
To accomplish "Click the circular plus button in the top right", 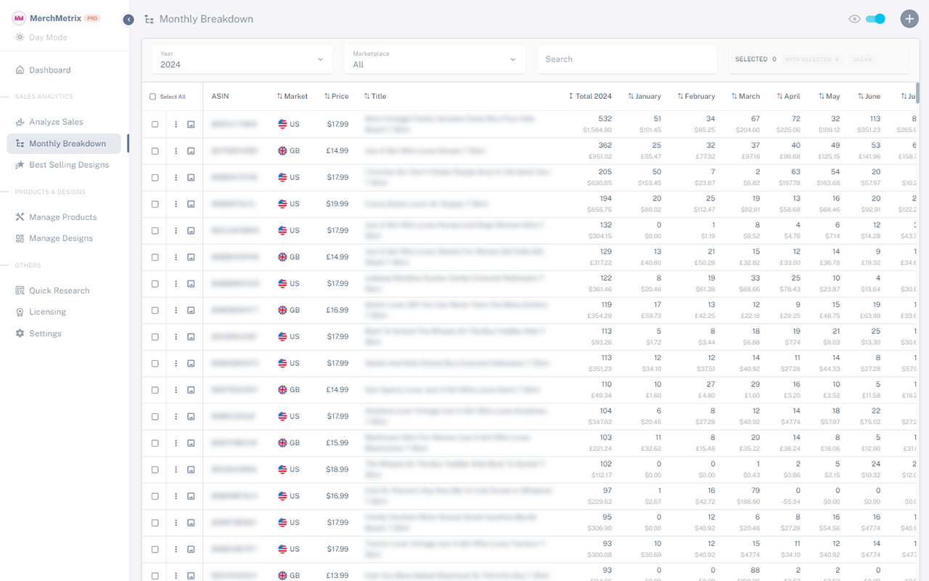I will point(909,18).
